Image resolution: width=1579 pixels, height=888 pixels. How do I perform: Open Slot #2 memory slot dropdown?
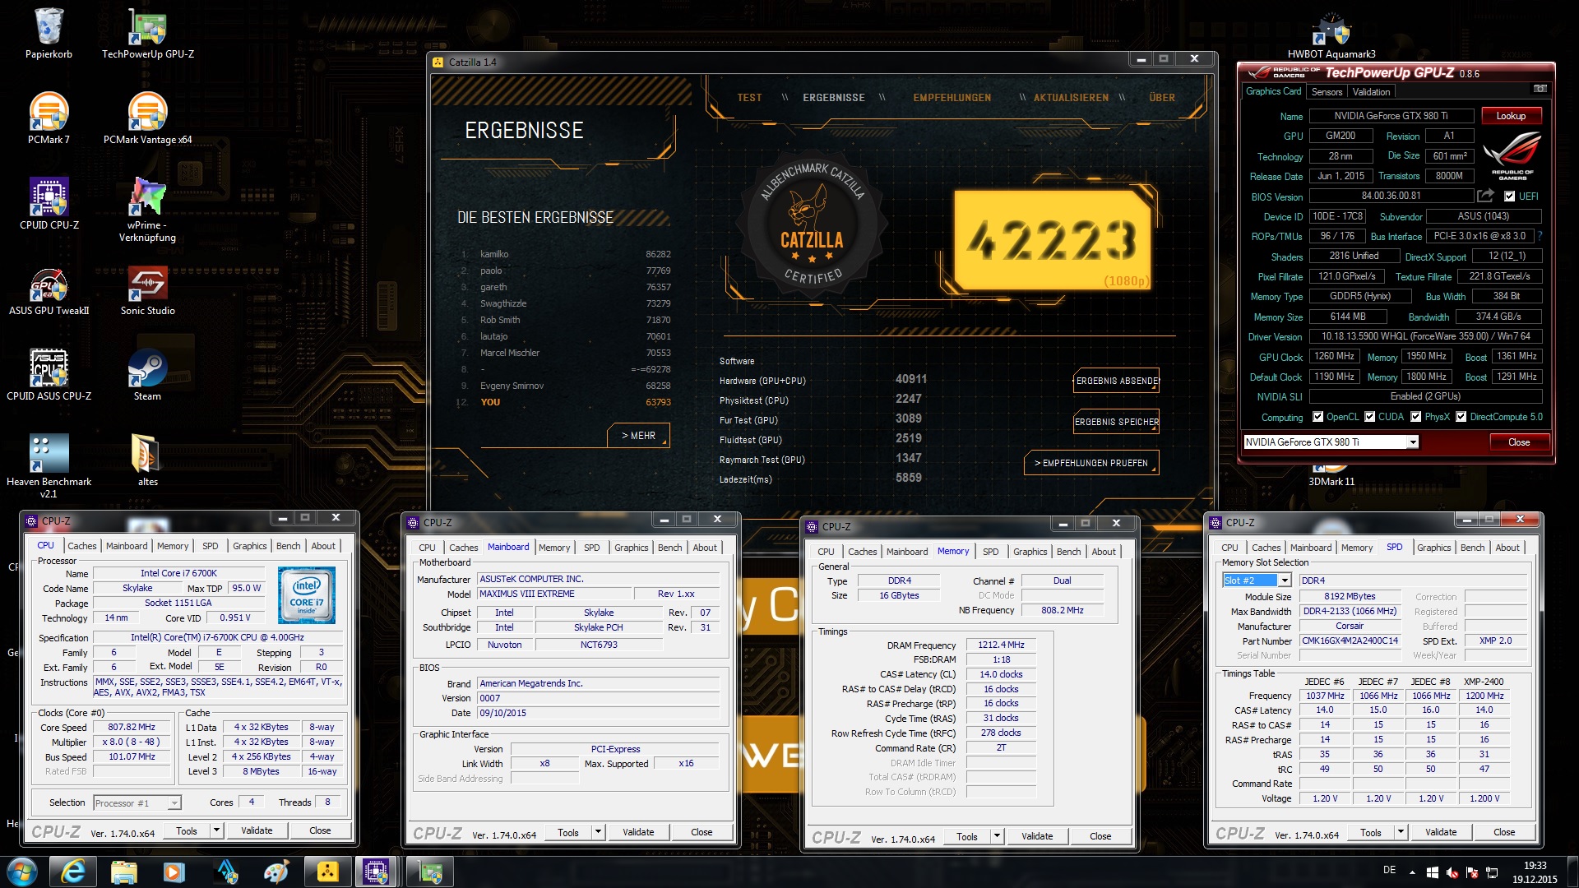1285,580
